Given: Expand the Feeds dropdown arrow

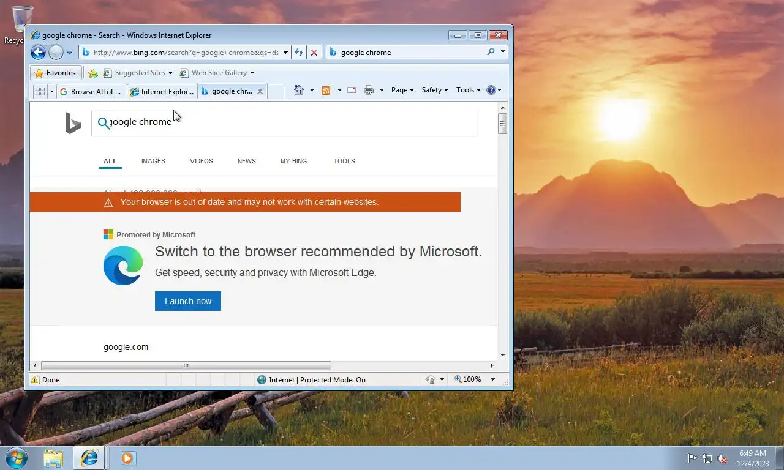Looking at the screenshot, I should [339, 90].
